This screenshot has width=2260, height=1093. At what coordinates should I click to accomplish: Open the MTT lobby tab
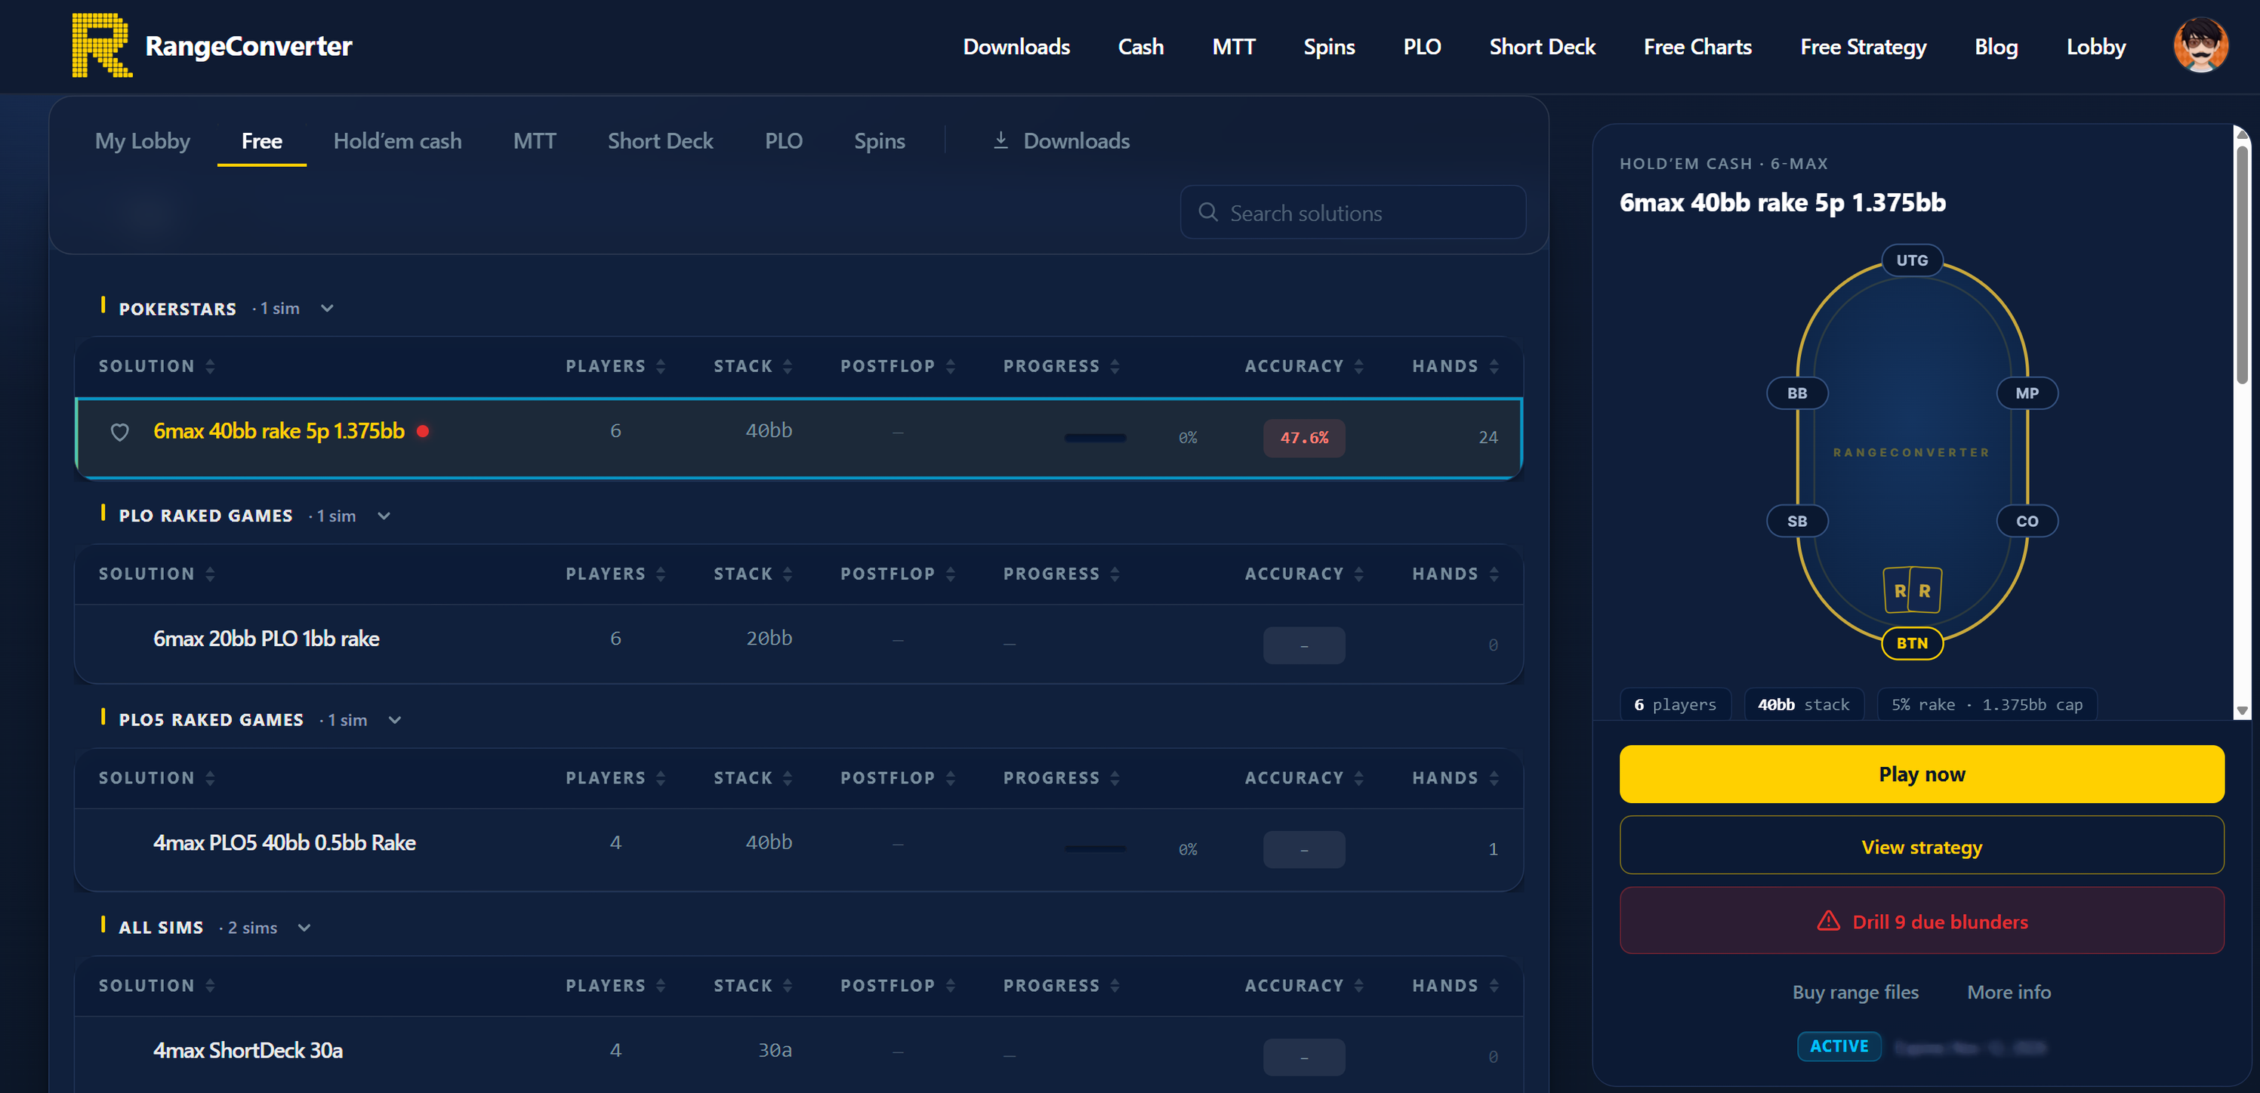[x=535, y=140]
